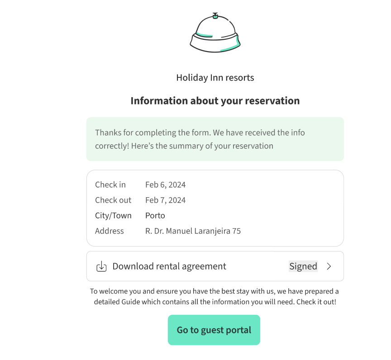Viewport: 391px width, 360px height.
Task: Click the download icon for rental agreement
Action: (101, 266)
